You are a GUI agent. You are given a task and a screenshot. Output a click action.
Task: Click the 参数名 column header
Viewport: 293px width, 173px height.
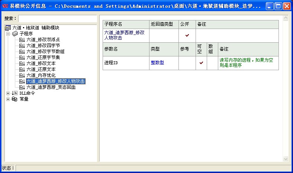point(126,49)
